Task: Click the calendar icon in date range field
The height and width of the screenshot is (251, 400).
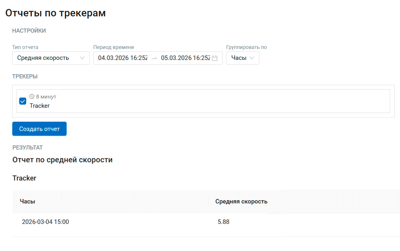Action: click(215, 58)
